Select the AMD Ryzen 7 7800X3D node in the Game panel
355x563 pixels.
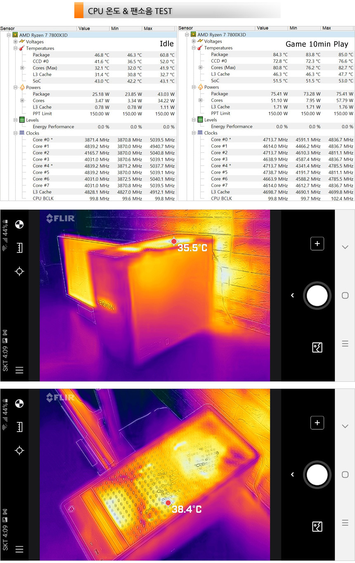click(221, 35)
